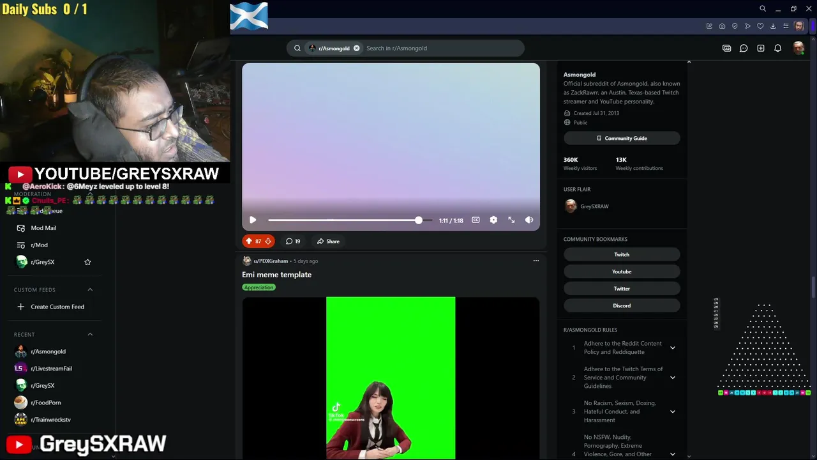Open the Reddit chat icon
The image size is (817, 460).
click(x=744, y=48)
